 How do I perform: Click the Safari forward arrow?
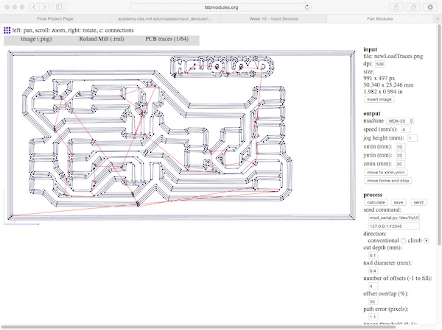coord(44,7)
